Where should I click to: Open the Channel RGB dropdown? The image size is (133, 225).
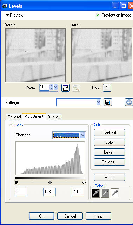(82, 135)
